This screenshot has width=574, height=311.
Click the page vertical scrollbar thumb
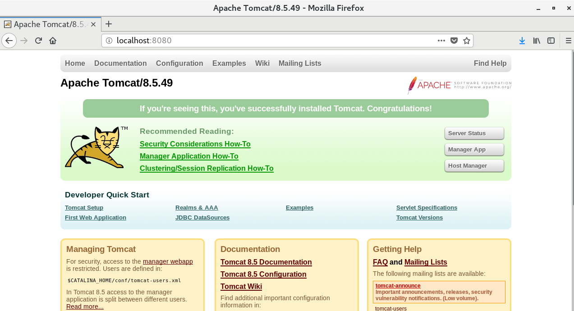(572, 128)
